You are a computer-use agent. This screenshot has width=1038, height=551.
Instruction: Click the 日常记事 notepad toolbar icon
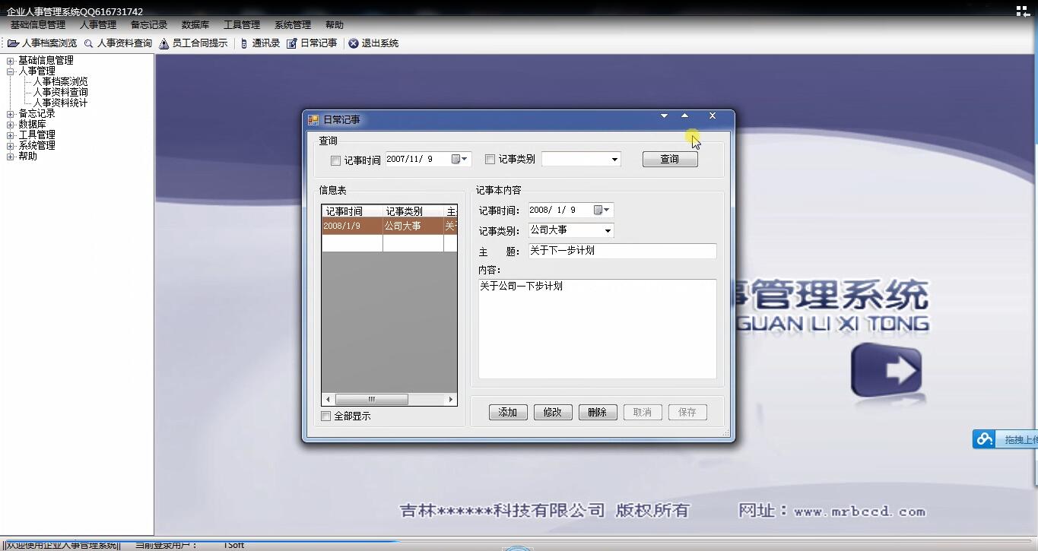[x=292, y=43]
